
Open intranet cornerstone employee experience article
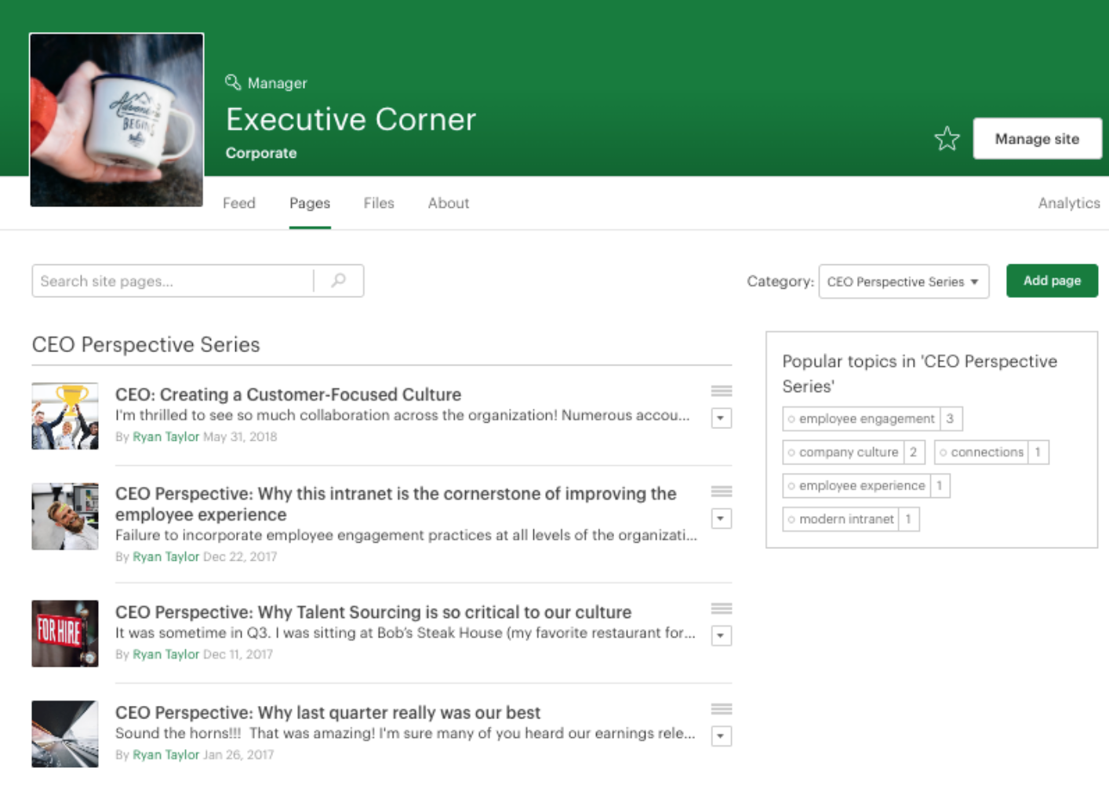click(396, 504)
